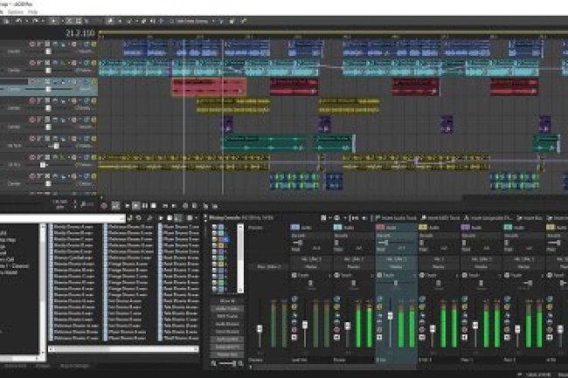
Task: Click the Explorer Up One Level icon
Action: point(130,218)
